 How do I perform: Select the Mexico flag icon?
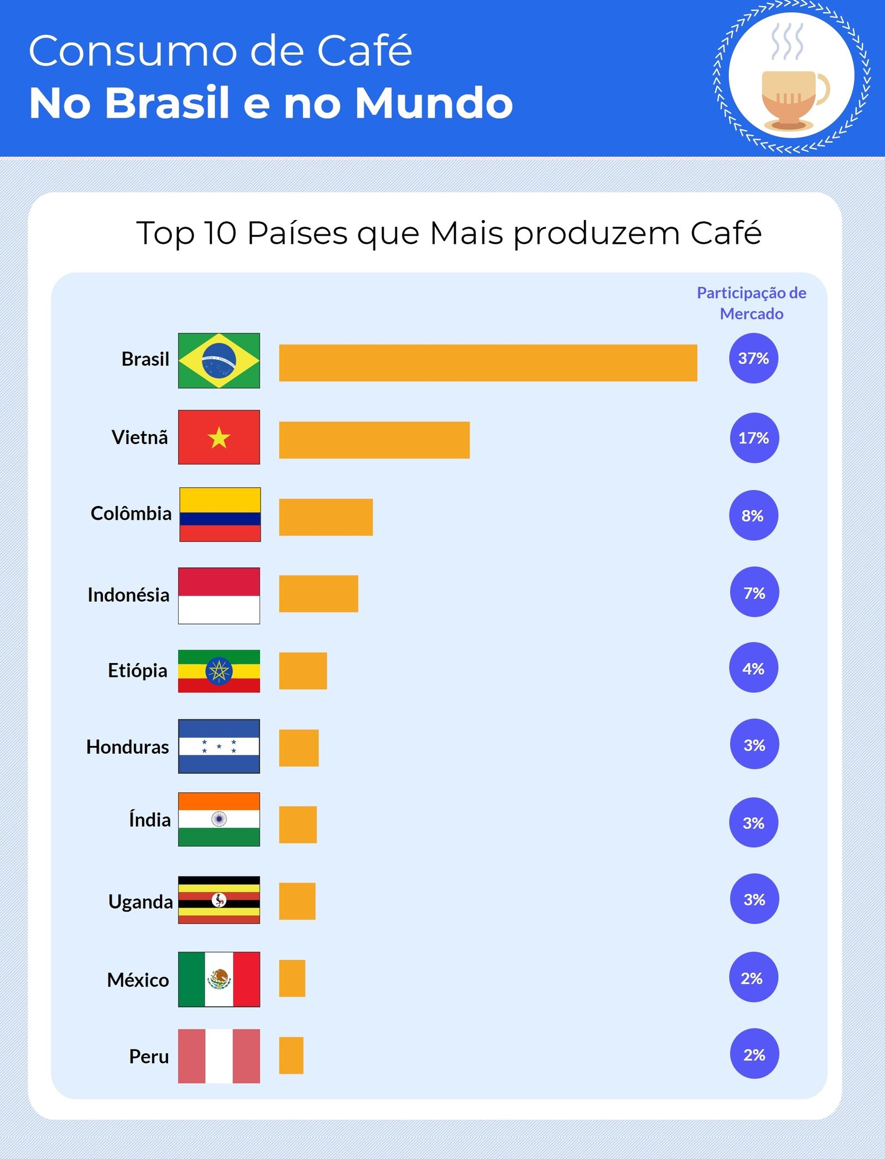click(219, 979)
